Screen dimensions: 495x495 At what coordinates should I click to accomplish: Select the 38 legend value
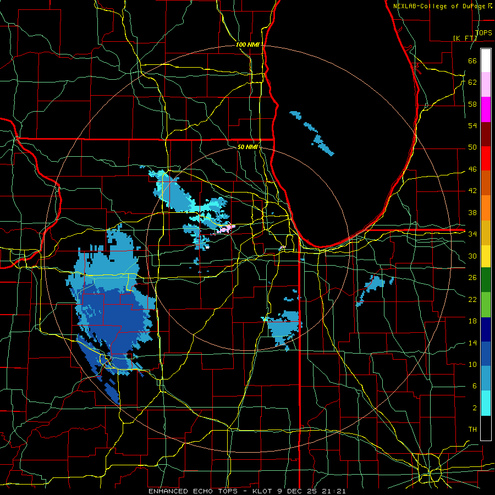pyautogui.click(x=472, y=212)
